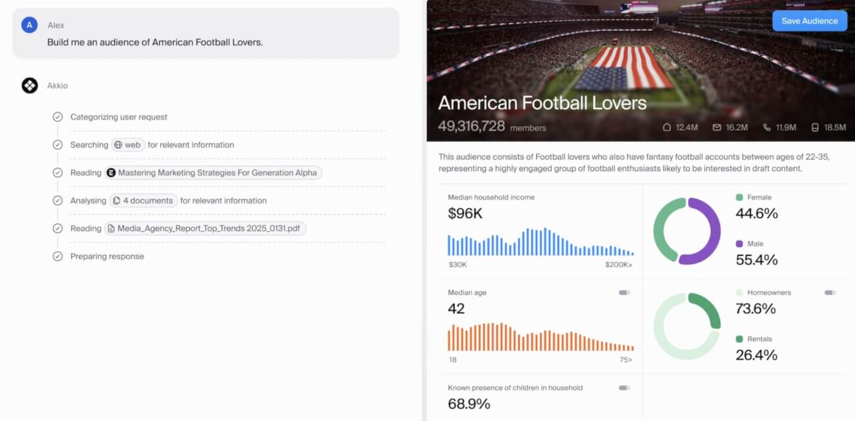Click the Akkio logo icon

click(30, 85)
